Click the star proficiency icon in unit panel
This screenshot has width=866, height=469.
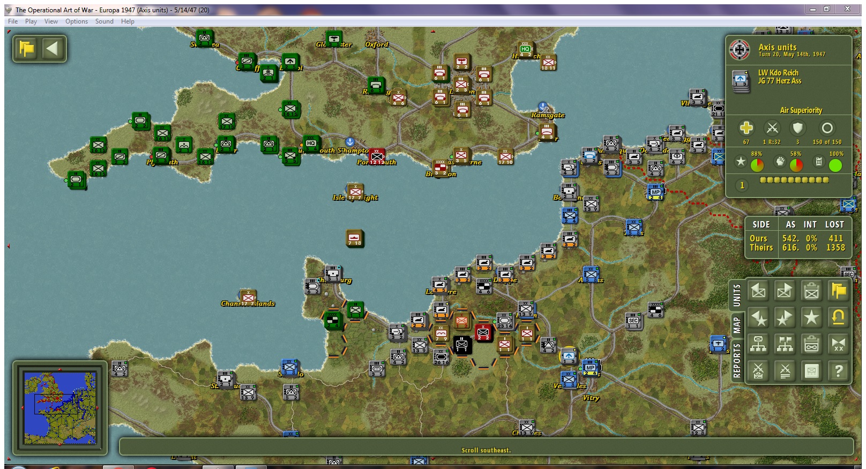tap(741, 161)
